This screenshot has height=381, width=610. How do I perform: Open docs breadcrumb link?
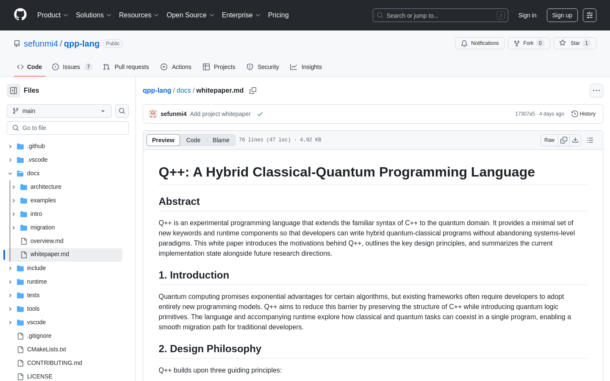(184, 91)
